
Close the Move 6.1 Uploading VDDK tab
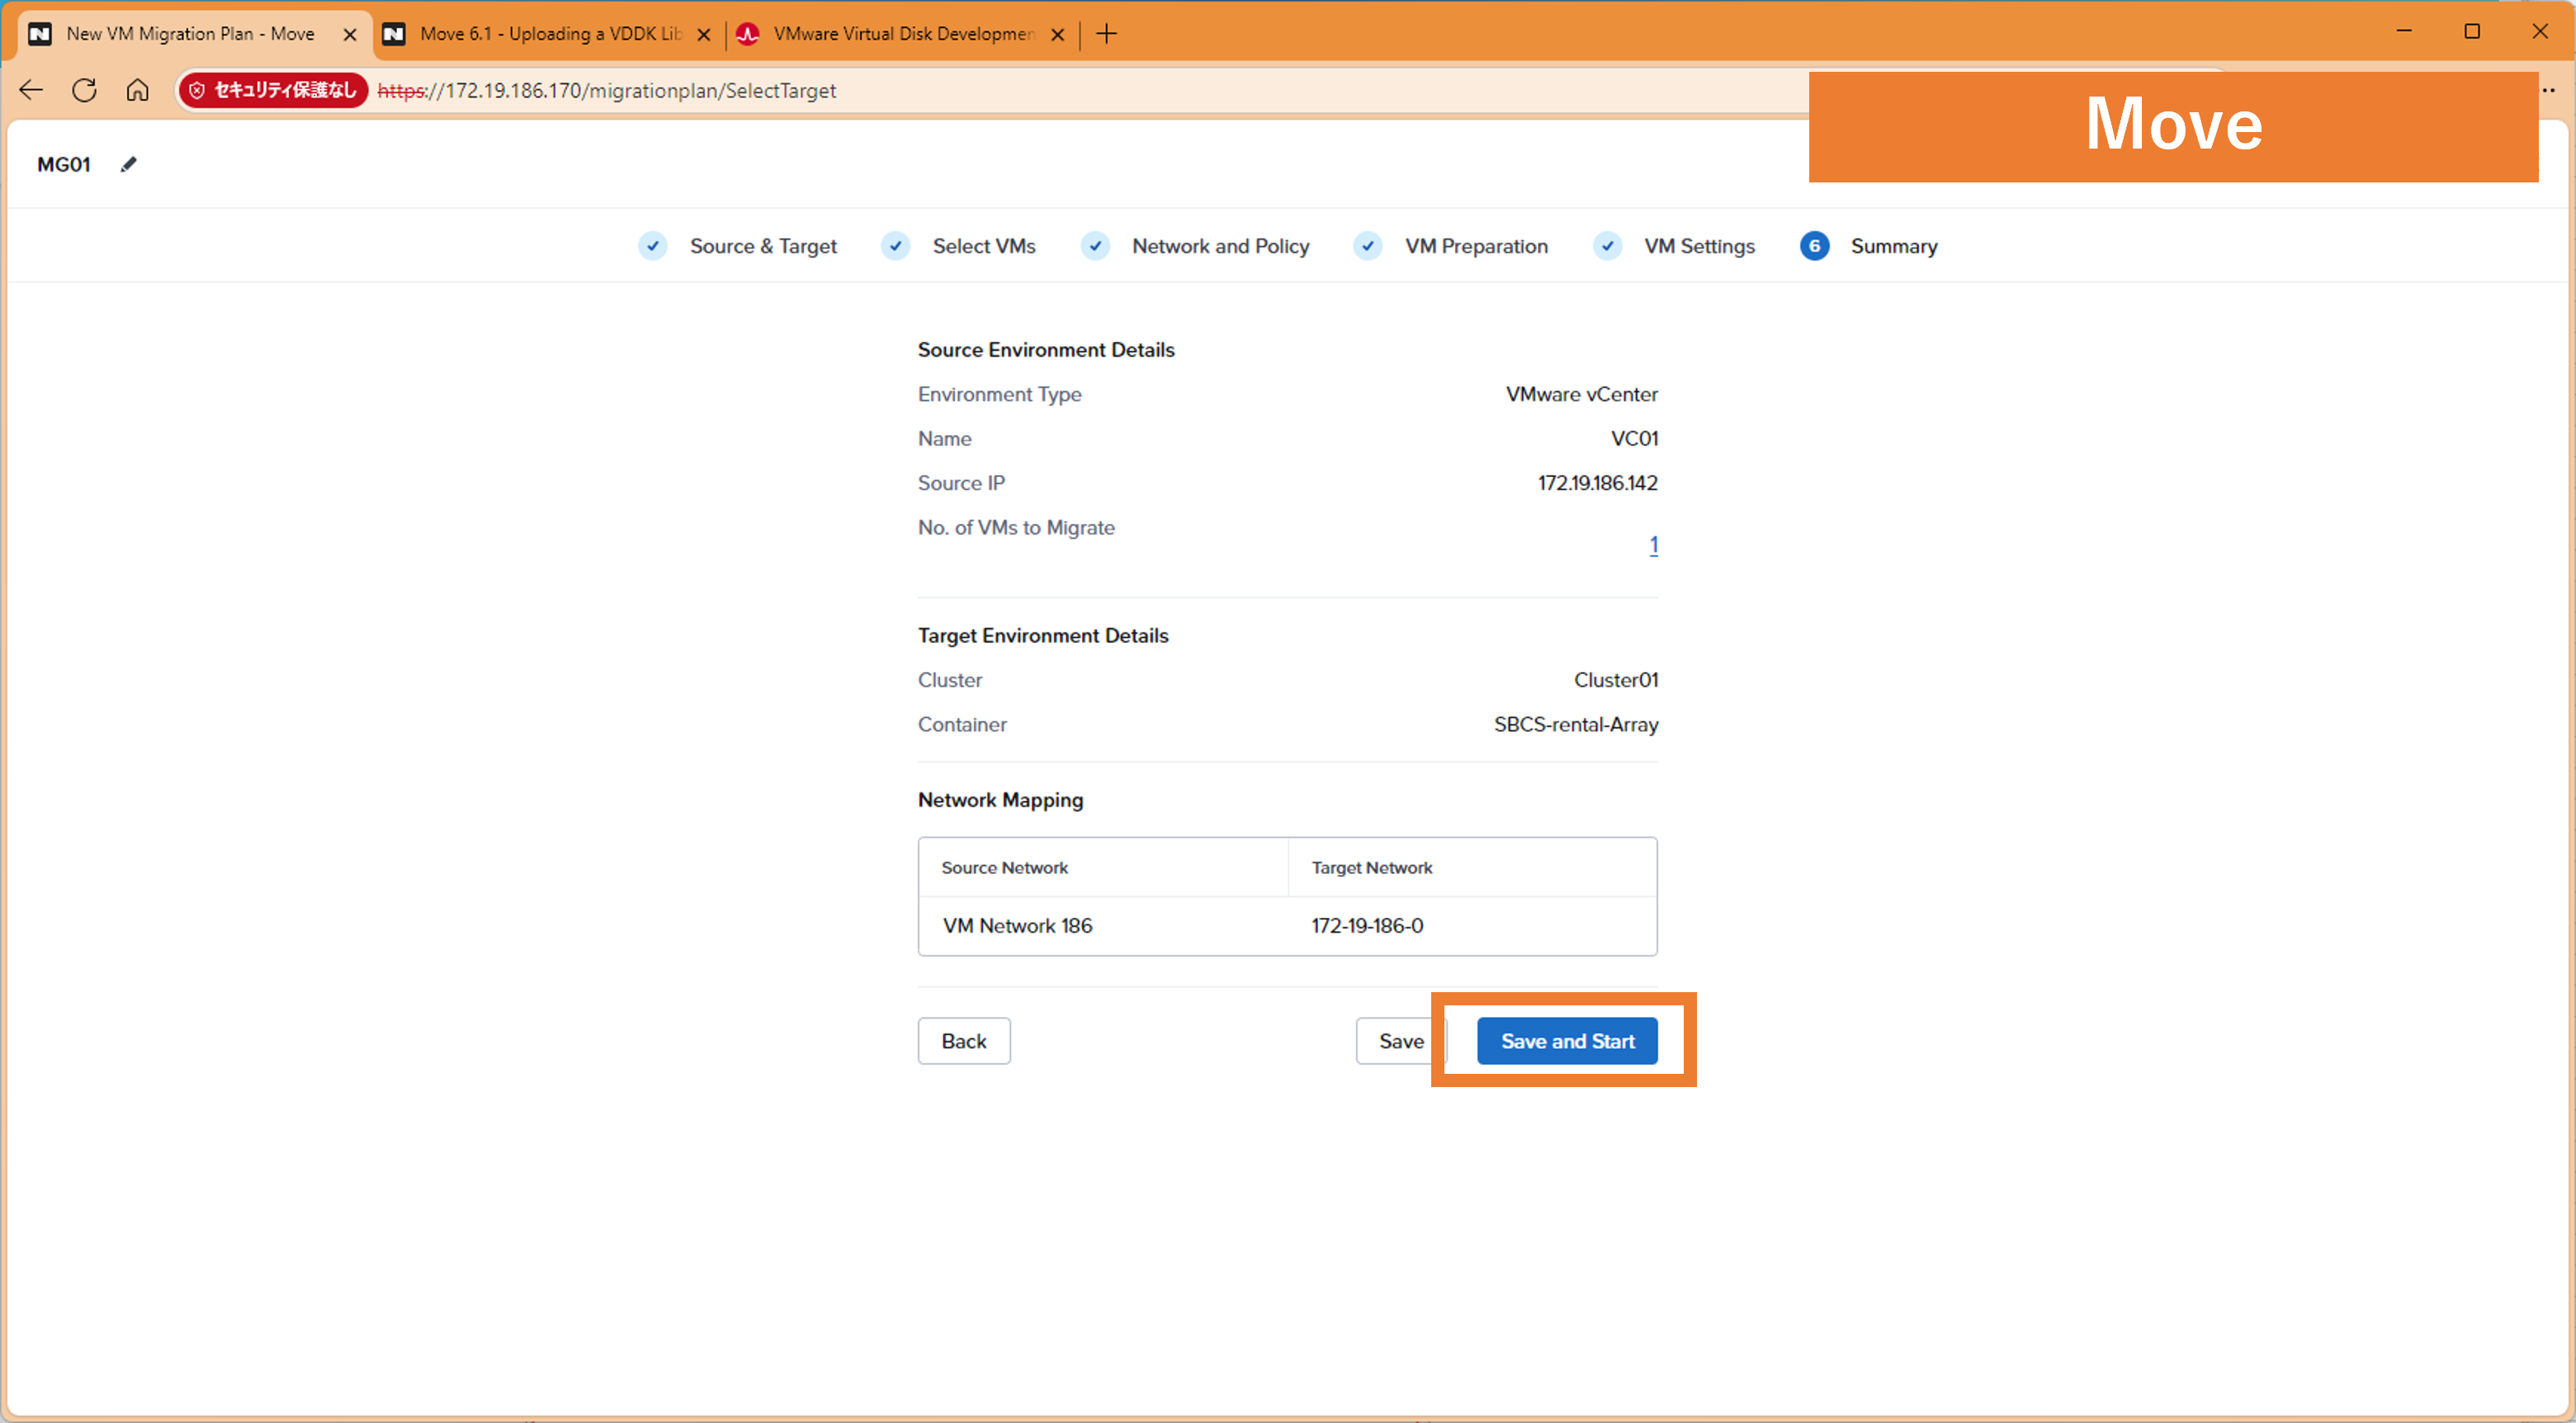[x=704, y=34]
